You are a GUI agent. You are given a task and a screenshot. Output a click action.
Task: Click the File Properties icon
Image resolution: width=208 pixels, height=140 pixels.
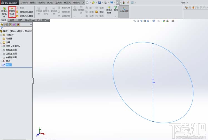(128, 2)
